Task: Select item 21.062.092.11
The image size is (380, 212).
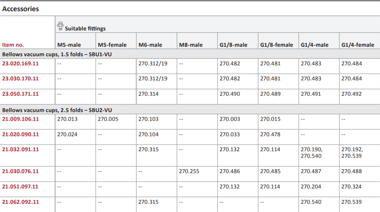Action: point(20,202)
